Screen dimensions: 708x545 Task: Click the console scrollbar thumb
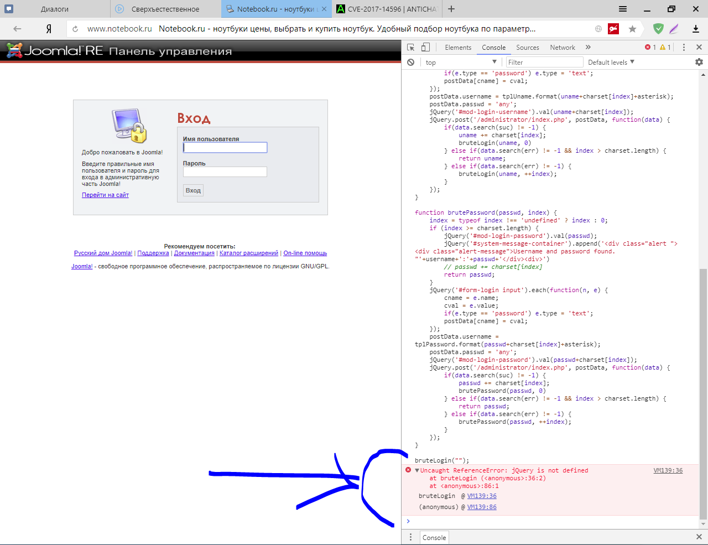point(703,394)
